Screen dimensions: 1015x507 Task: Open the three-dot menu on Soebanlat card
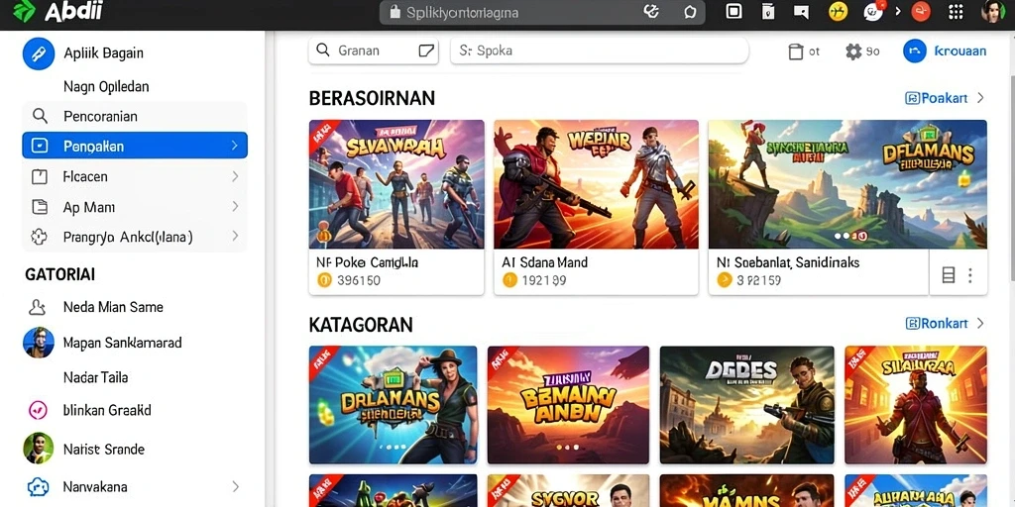pos(969,275)
